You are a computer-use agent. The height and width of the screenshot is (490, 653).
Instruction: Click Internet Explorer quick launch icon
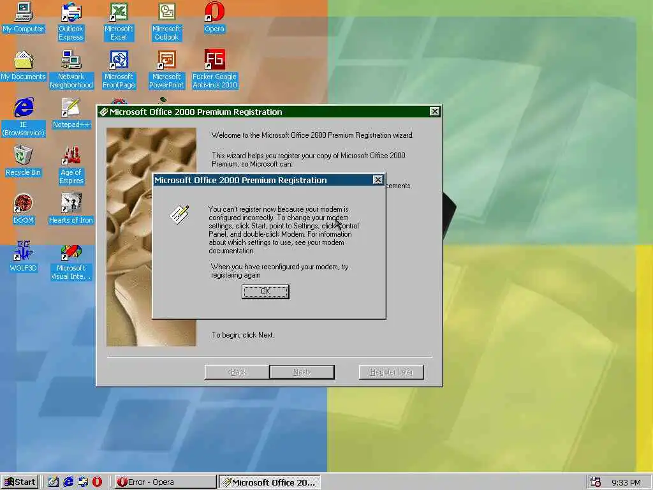pos(68,482)
